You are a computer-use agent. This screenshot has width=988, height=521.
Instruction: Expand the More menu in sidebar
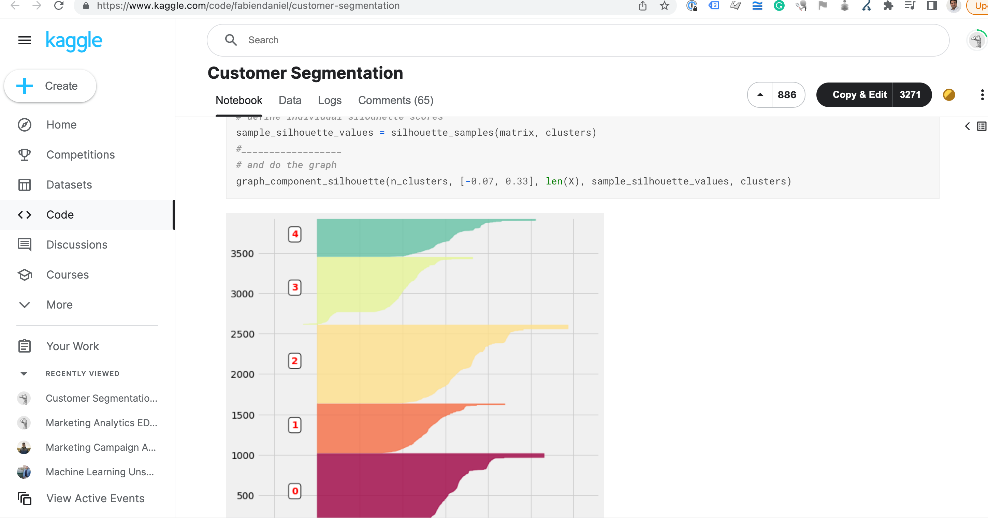click(x=24, y=305)
